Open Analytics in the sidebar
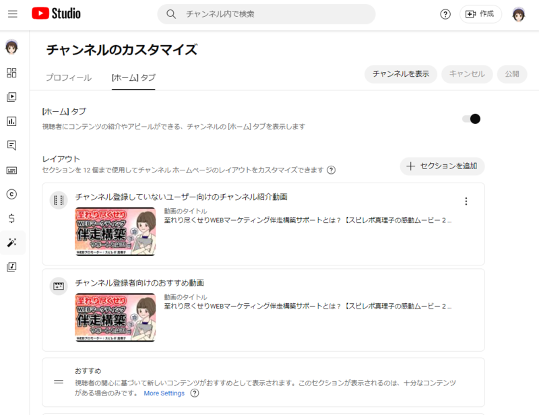Image resolution: width=539 pixels, height=415 pixels. [11, 121]
